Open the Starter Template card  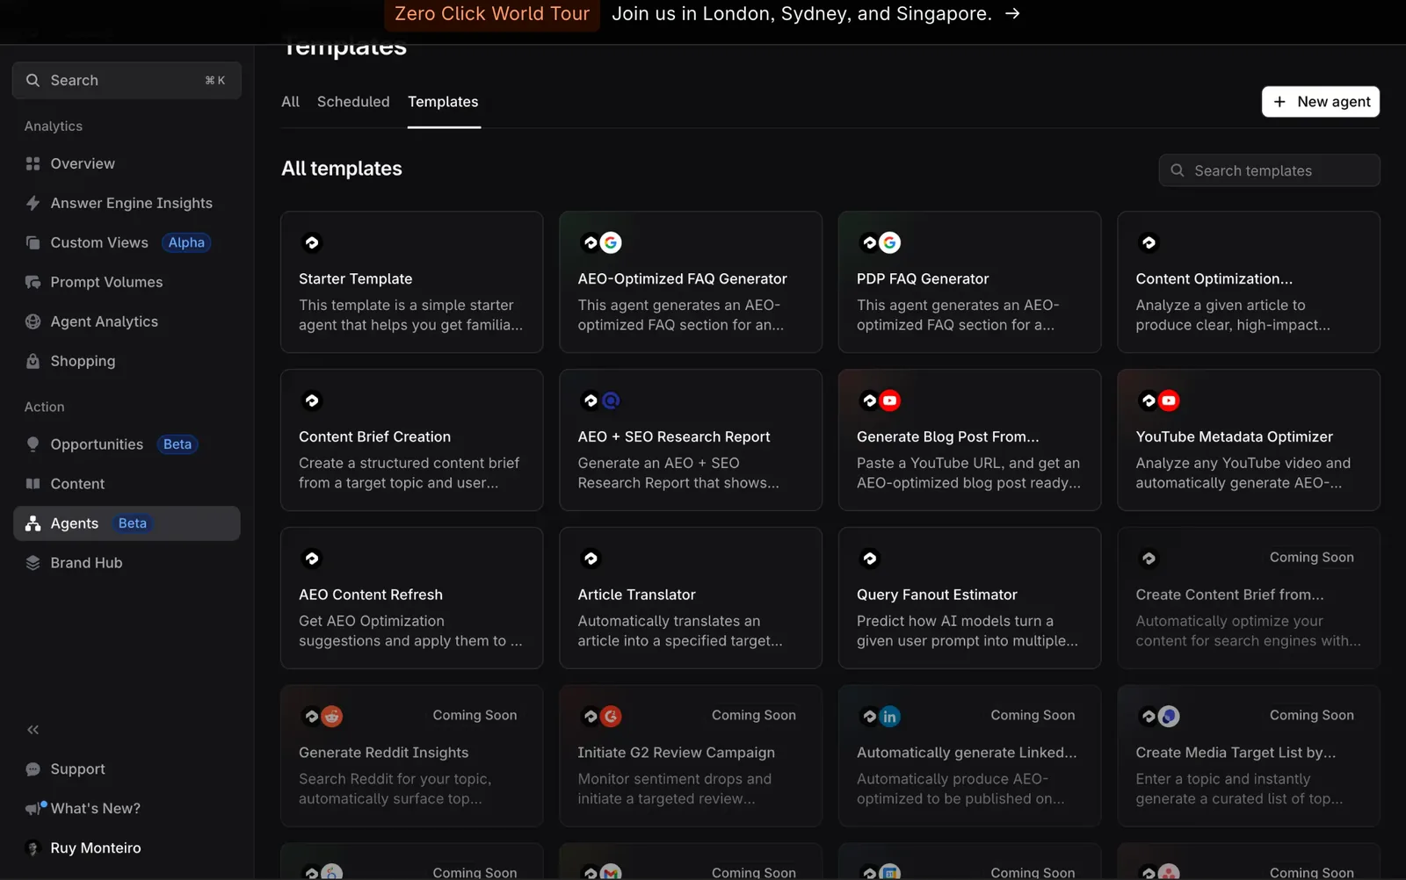point(411,282)
